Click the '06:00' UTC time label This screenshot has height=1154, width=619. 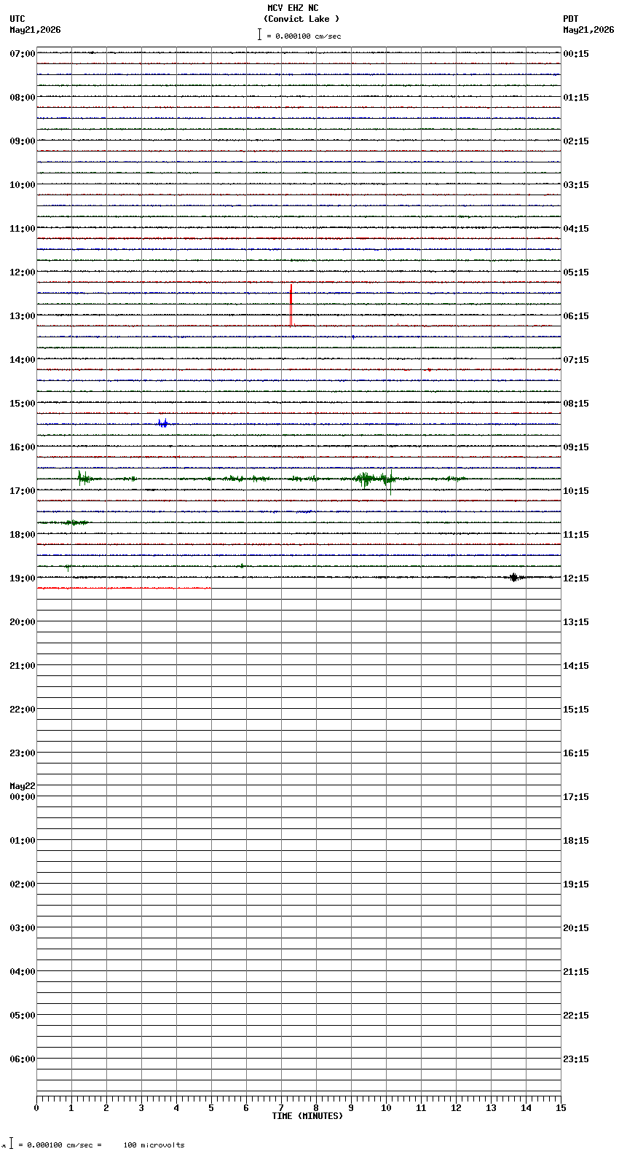pyautogui.click(x=23, y=1059)
